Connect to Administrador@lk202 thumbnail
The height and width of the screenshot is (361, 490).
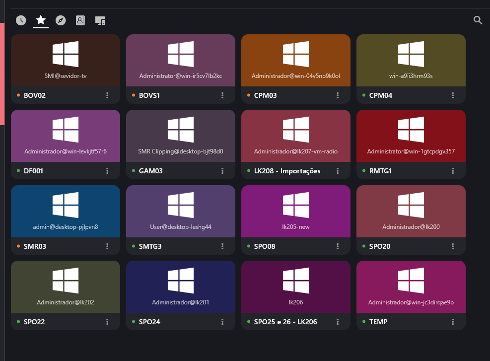click(66, 287)
